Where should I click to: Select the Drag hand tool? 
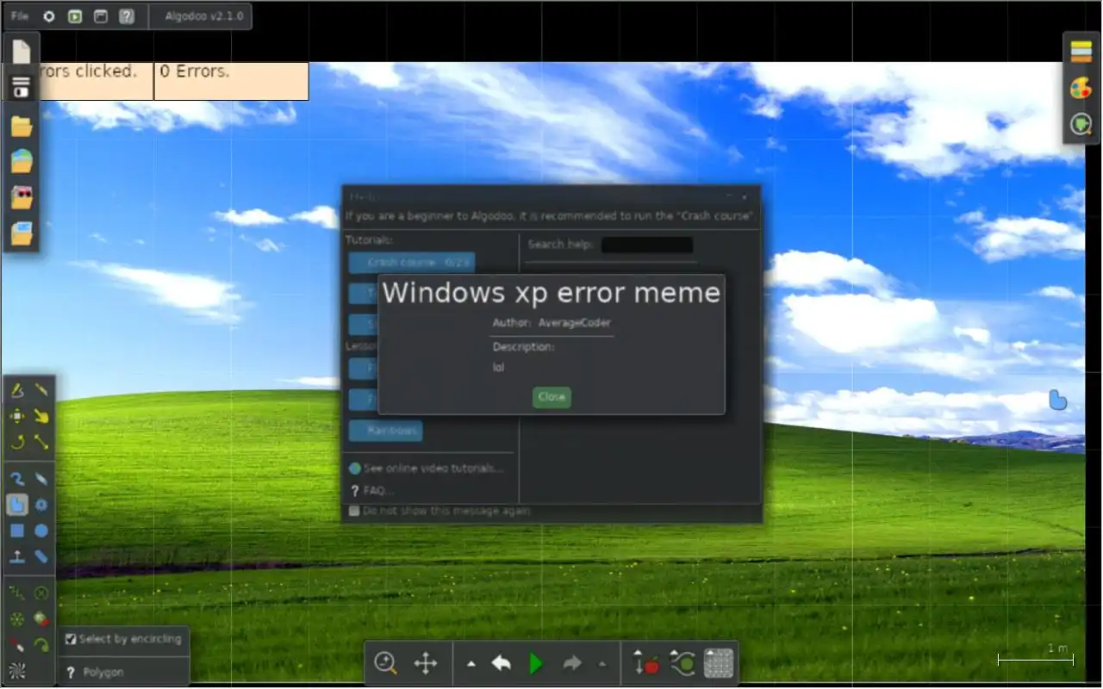[41, 417]
